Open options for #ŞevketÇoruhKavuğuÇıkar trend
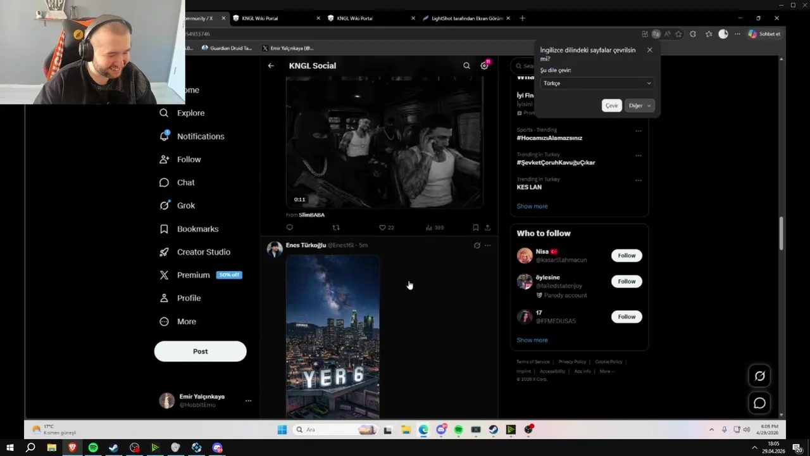810x456 pixels. coord(639,155)
